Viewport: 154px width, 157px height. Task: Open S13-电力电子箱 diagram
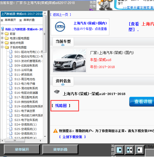[x=25, y=84]
